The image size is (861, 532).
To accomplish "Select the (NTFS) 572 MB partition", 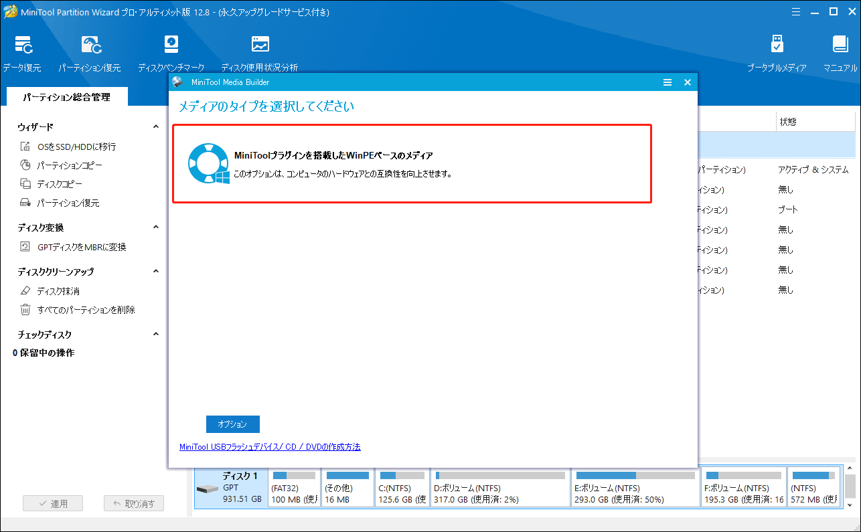I will pyautogui.click(x=813, y=487).
